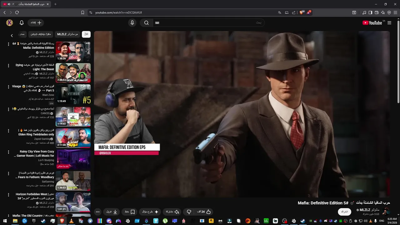
Task: Open Brave Wallet icon
Action: 377,12
